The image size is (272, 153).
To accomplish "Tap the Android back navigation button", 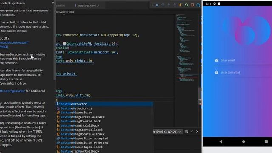I will point(221,142).
